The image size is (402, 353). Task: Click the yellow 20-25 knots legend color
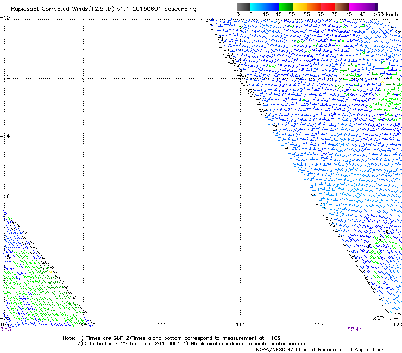300,7
